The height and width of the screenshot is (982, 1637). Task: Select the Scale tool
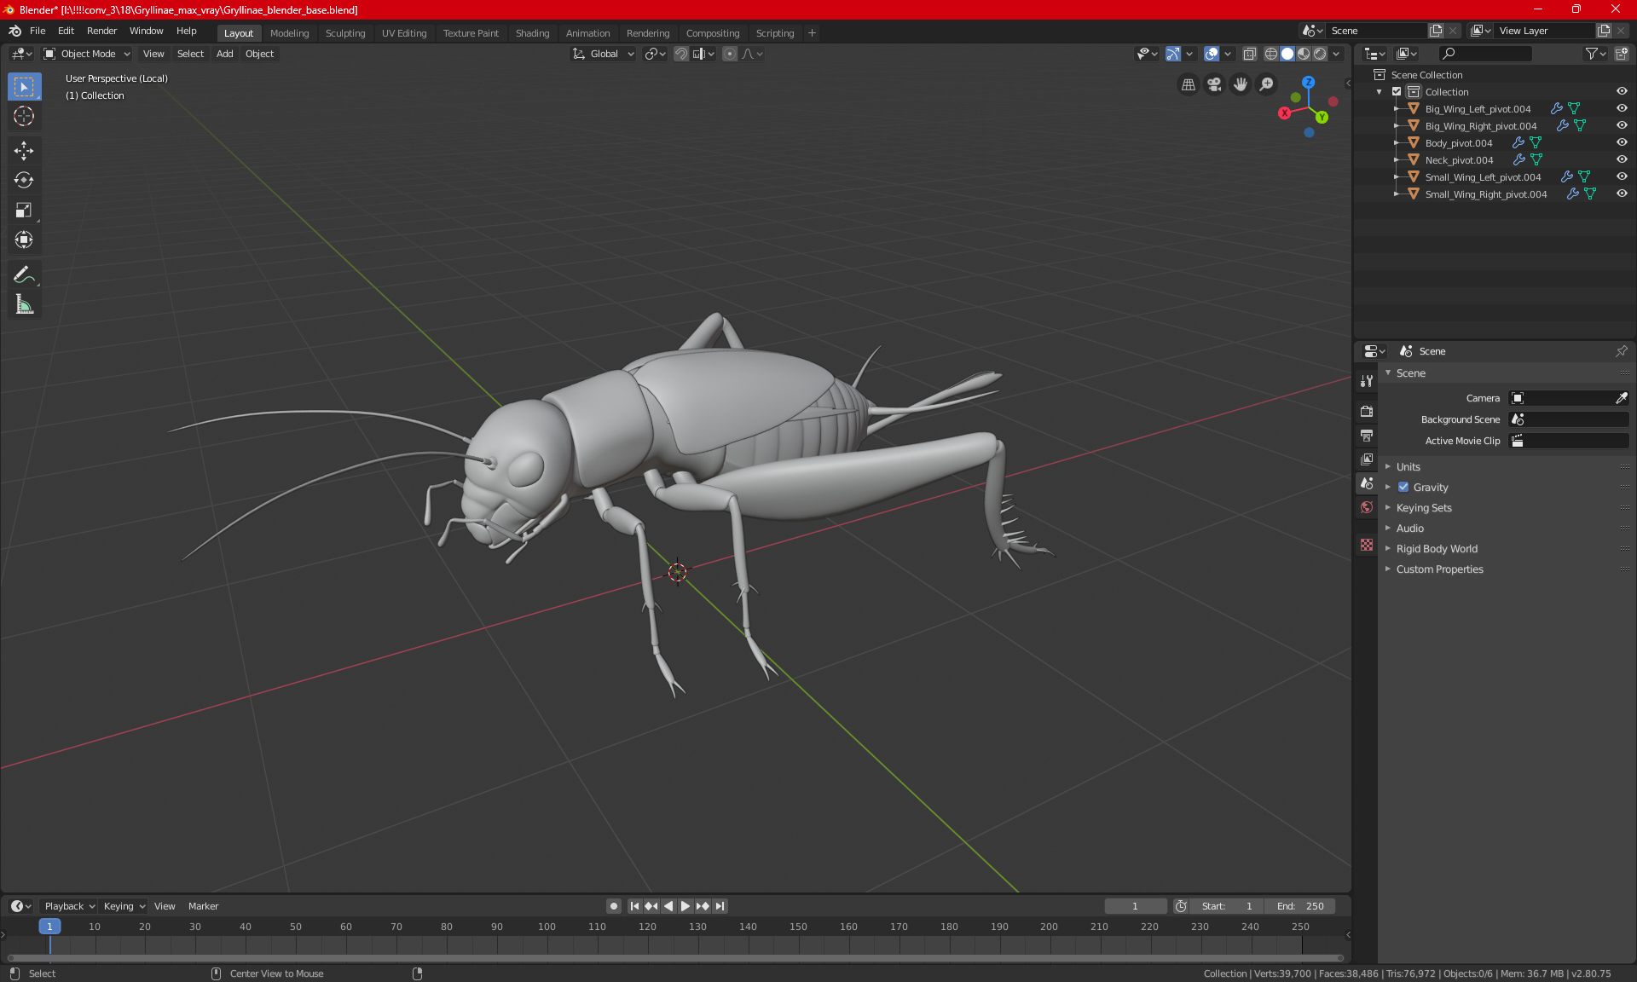click(24, 210)
